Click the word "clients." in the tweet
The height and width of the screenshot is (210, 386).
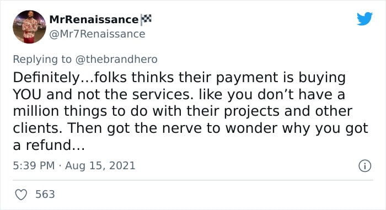click(x=37, y=128)
